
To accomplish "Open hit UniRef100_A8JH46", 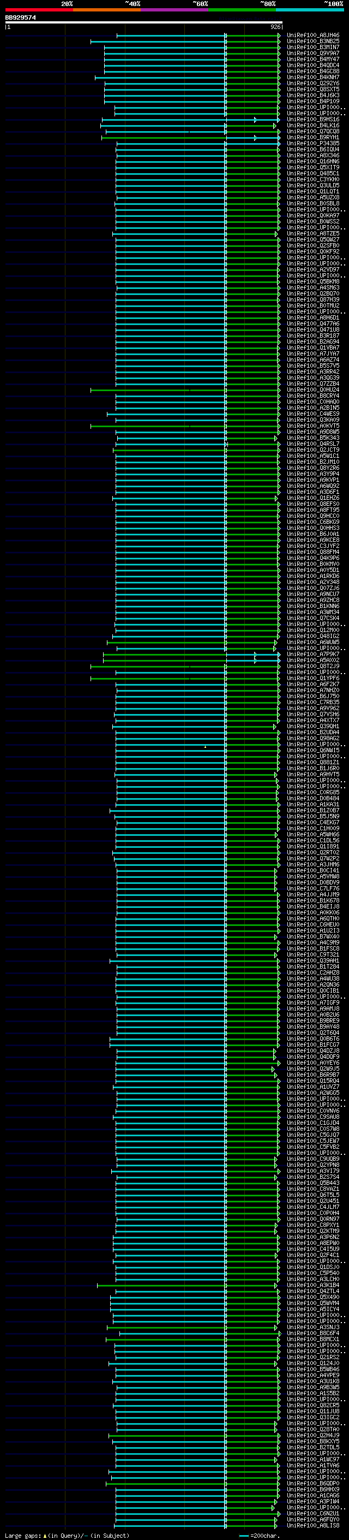I will (313, 36).
